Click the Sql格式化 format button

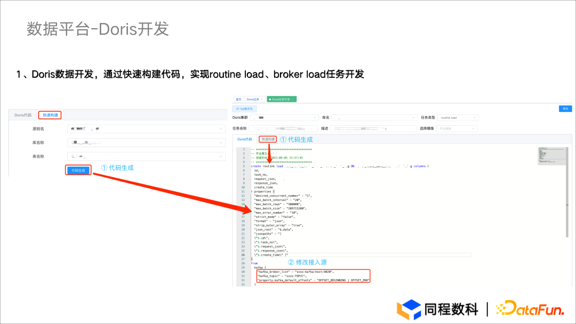pyautogui.click(x=245, y=109)
